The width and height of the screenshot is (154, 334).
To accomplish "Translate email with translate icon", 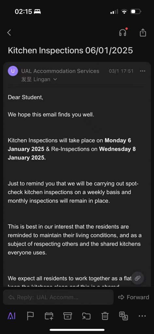I will pyautogui.click(x=124, y=316).
